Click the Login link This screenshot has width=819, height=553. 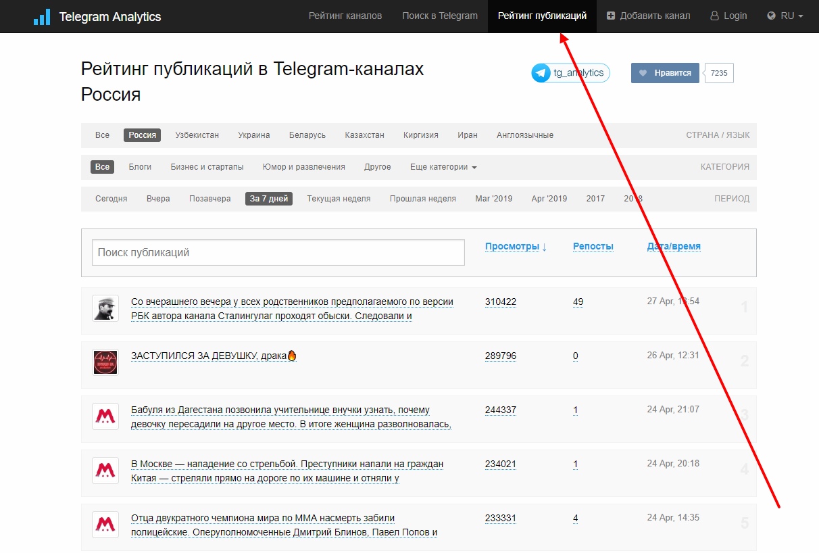click(728, 16)
